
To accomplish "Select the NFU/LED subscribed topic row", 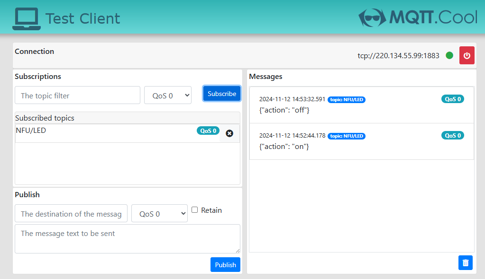I will pyautogui.click(x=128, y=133).
